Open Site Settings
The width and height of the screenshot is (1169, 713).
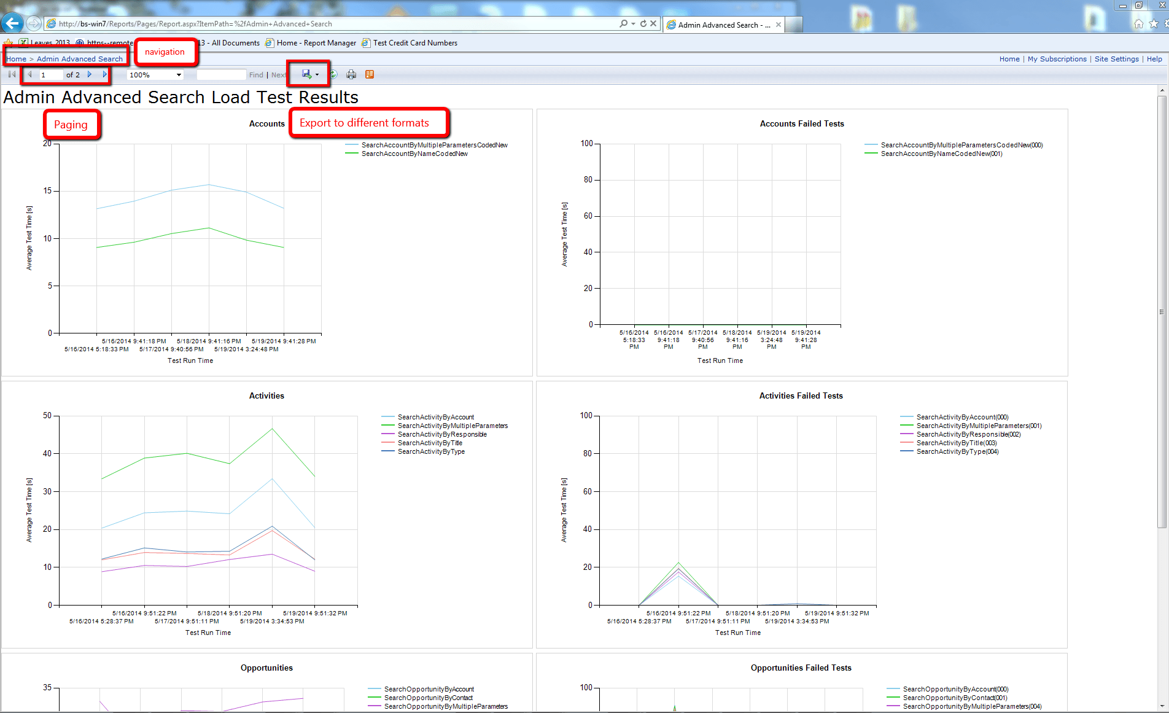coord(1116,58)
